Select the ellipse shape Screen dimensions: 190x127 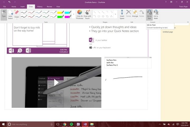(x=103, y=16)
